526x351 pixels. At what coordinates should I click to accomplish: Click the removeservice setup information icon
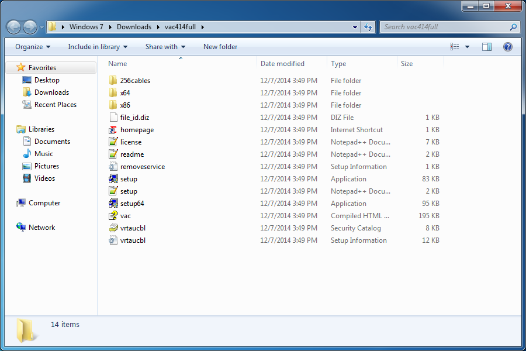113,166
